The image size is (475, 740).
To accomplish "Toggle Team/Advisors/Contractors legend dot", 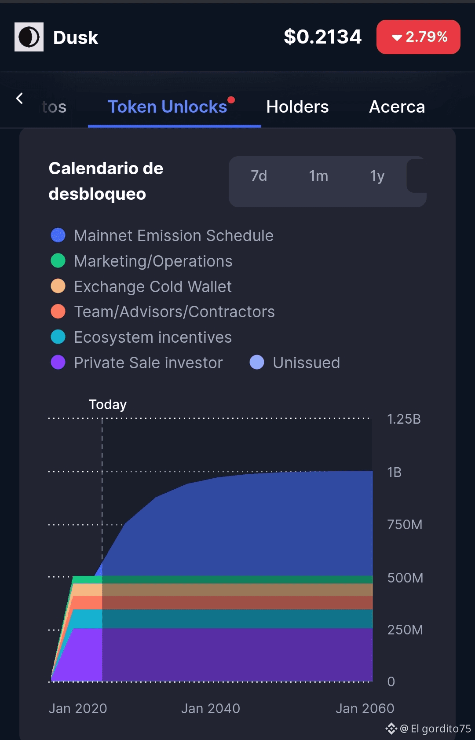I will [58, 311].
